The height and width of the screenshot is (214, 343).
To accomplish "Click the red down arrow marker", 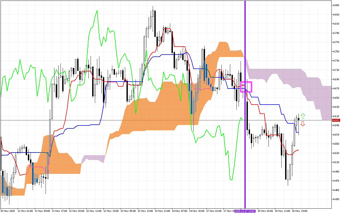I will (303, 123).
